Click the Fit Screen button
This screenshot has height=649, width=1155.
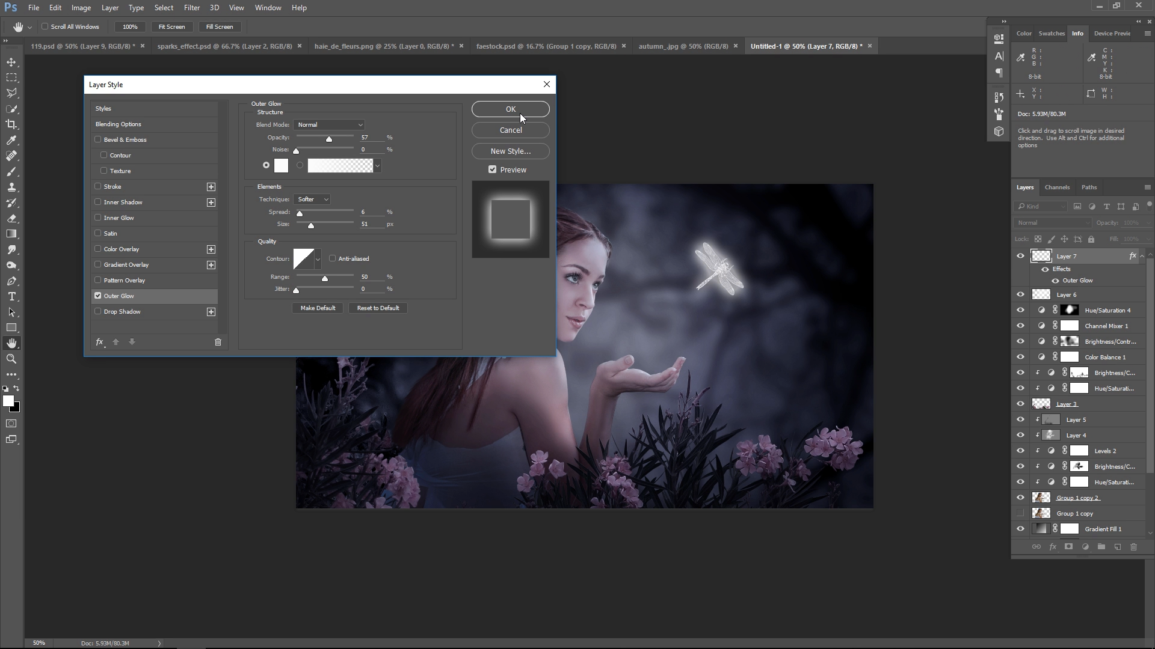[x=171, y=27]
